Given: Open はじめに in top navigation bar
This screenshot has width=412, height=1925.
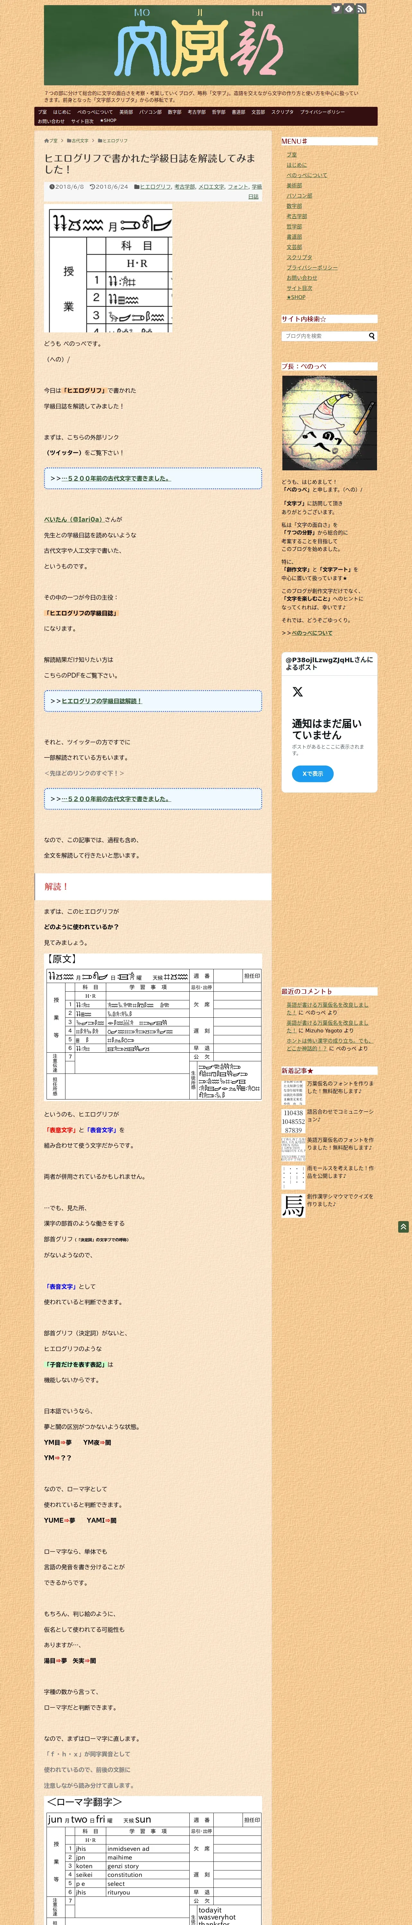Looking at the screenshot, I should (62, 112).
